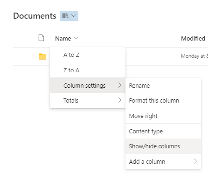Click the Modified column header

(x=193, y=38)
